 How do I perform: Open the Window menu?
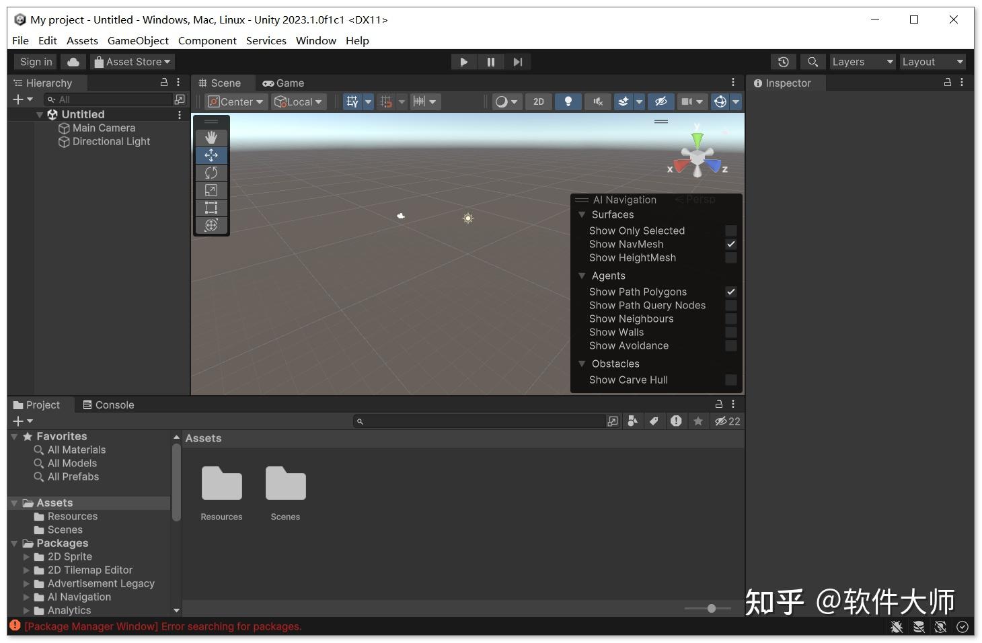[x=315, y=40]
